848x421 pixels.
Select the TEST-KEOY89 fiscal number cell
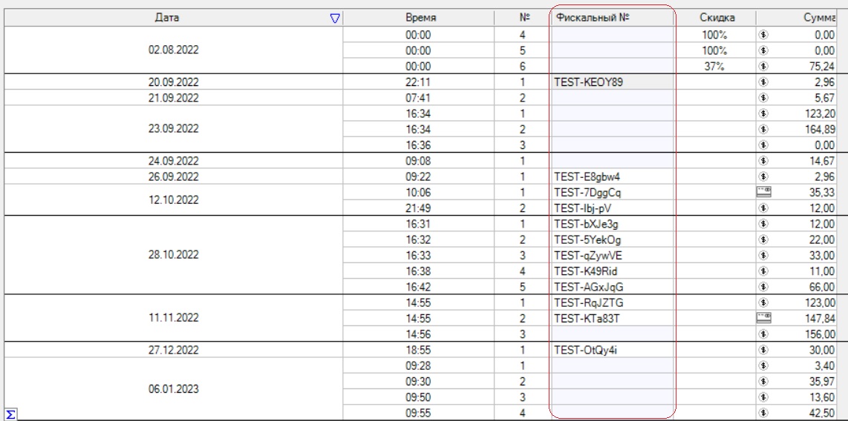[x=613, y=82]
